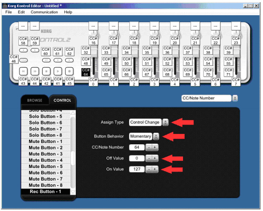Select Mute Button - 8 in list

click(x=46, y=185)
